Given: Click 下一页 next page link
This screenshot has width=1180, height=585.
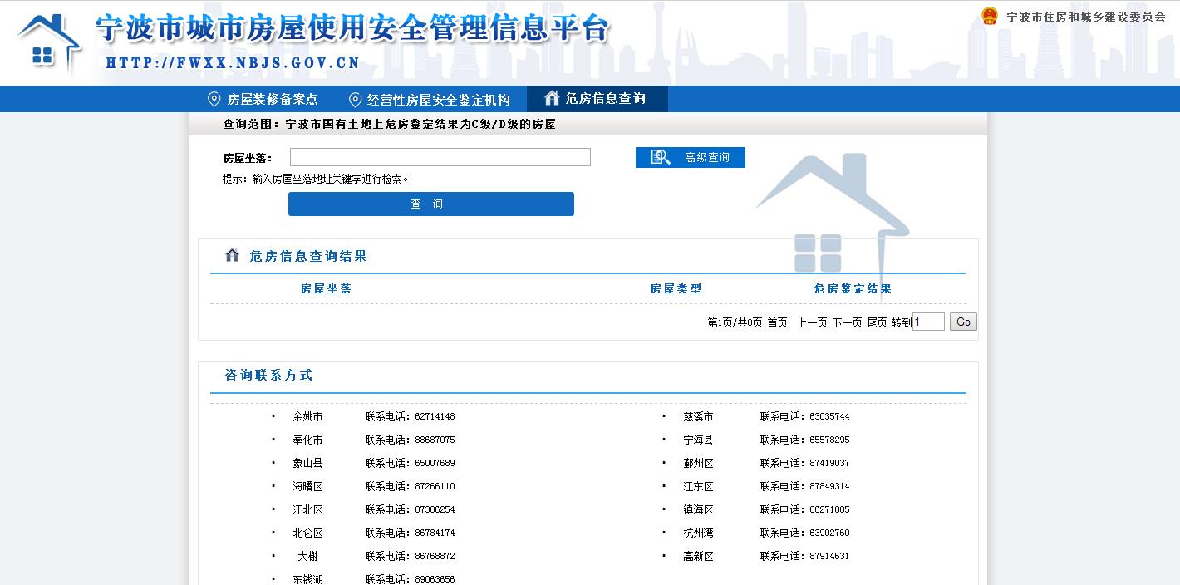Looking at the screenshot, I should pos(847,322).
